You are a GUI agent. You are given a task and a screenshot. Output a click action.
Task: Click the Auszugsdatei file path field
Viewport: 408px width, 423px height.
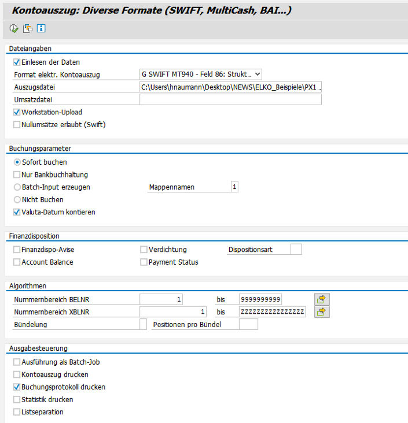click(x=230, y=87)
